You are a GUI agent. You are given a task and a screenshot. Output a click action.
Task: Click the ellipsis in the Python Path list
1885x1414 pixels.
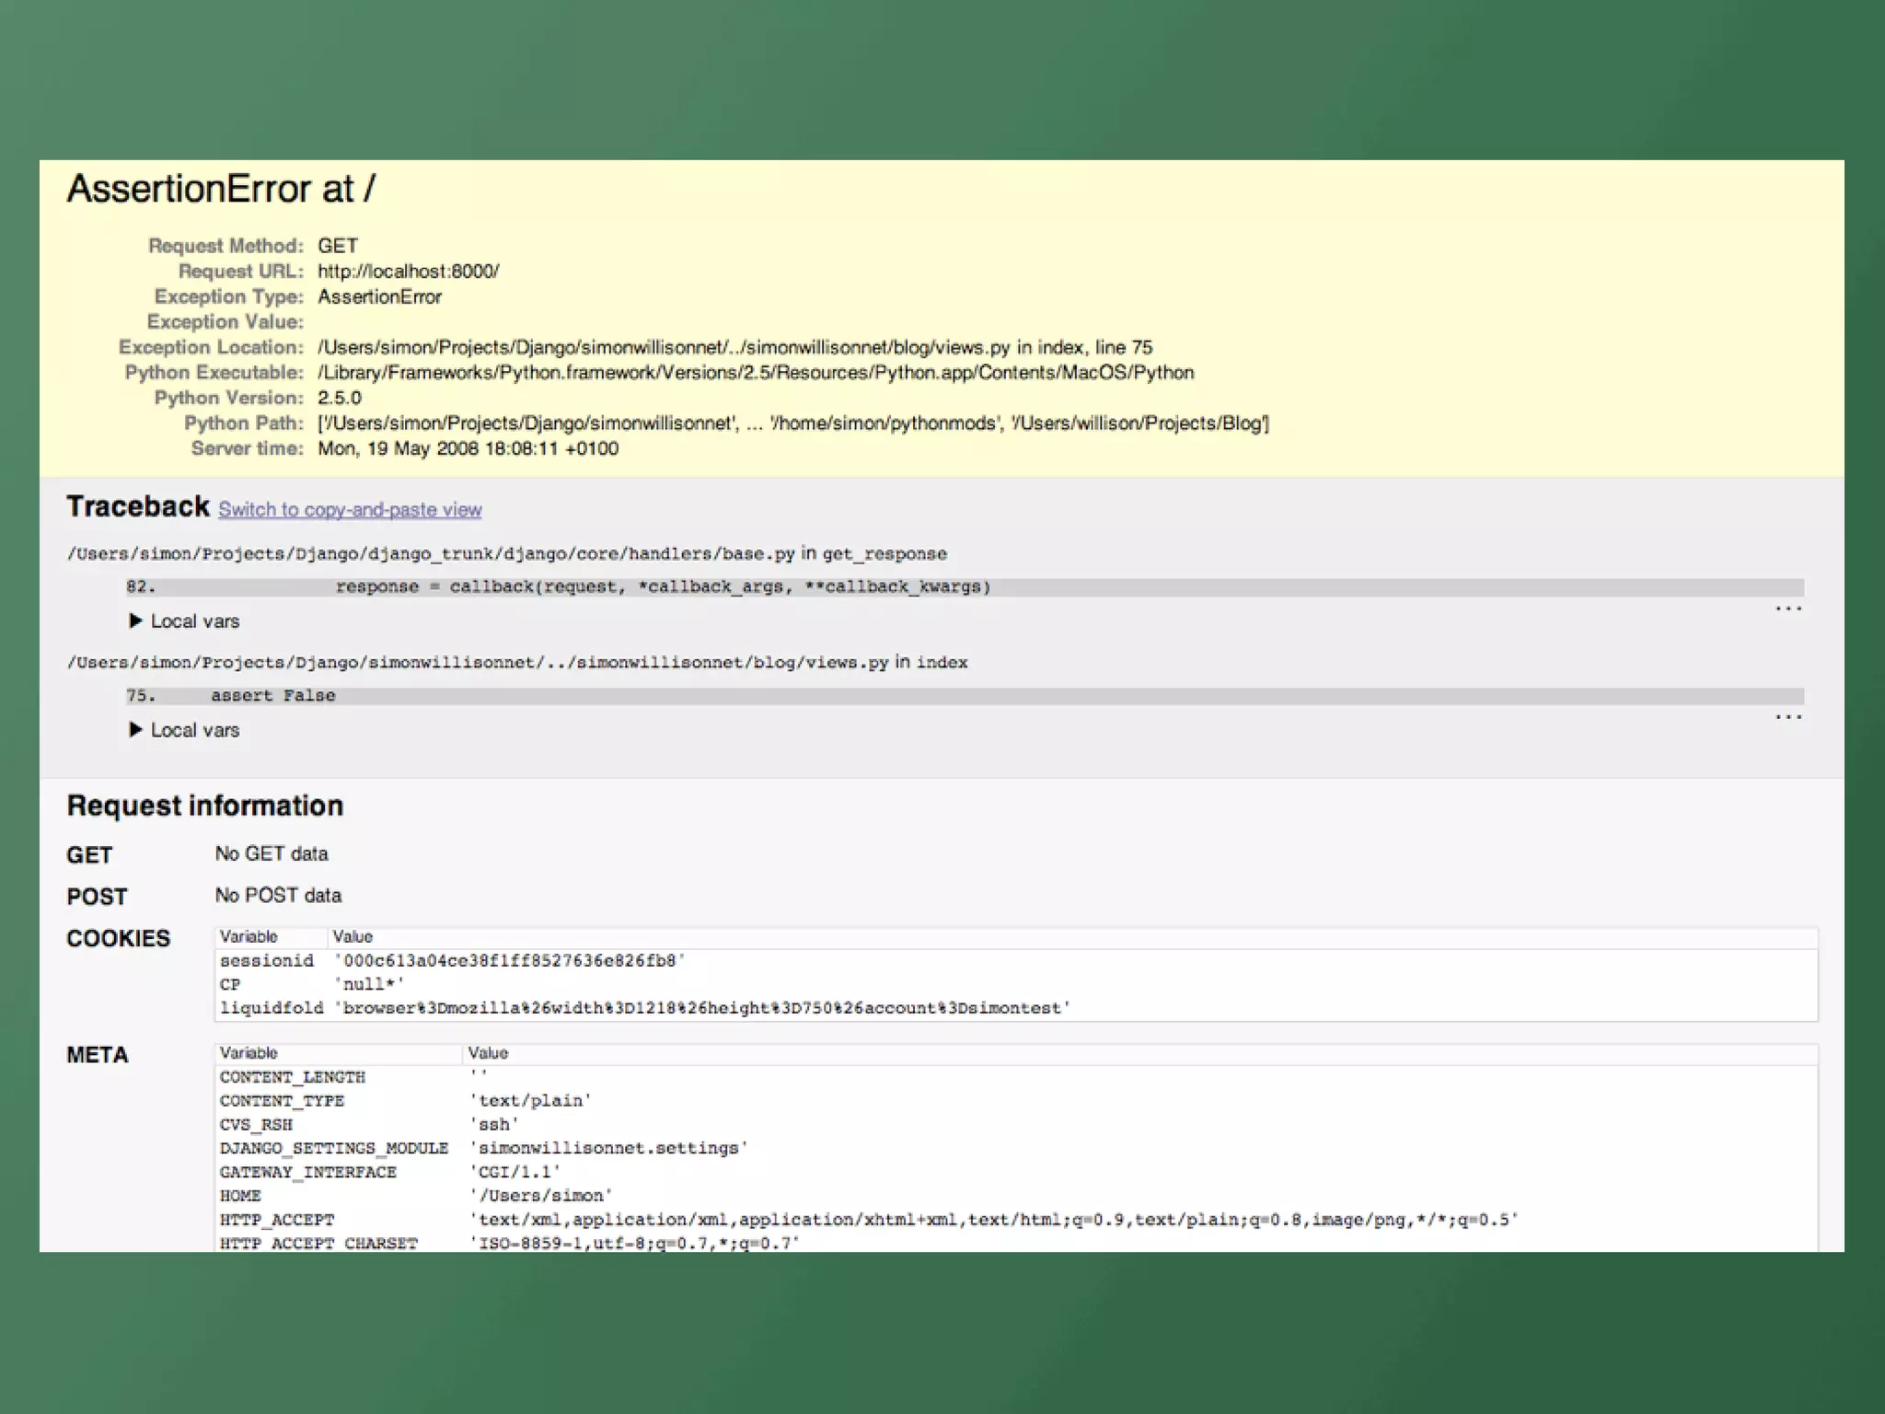point(753,423)
